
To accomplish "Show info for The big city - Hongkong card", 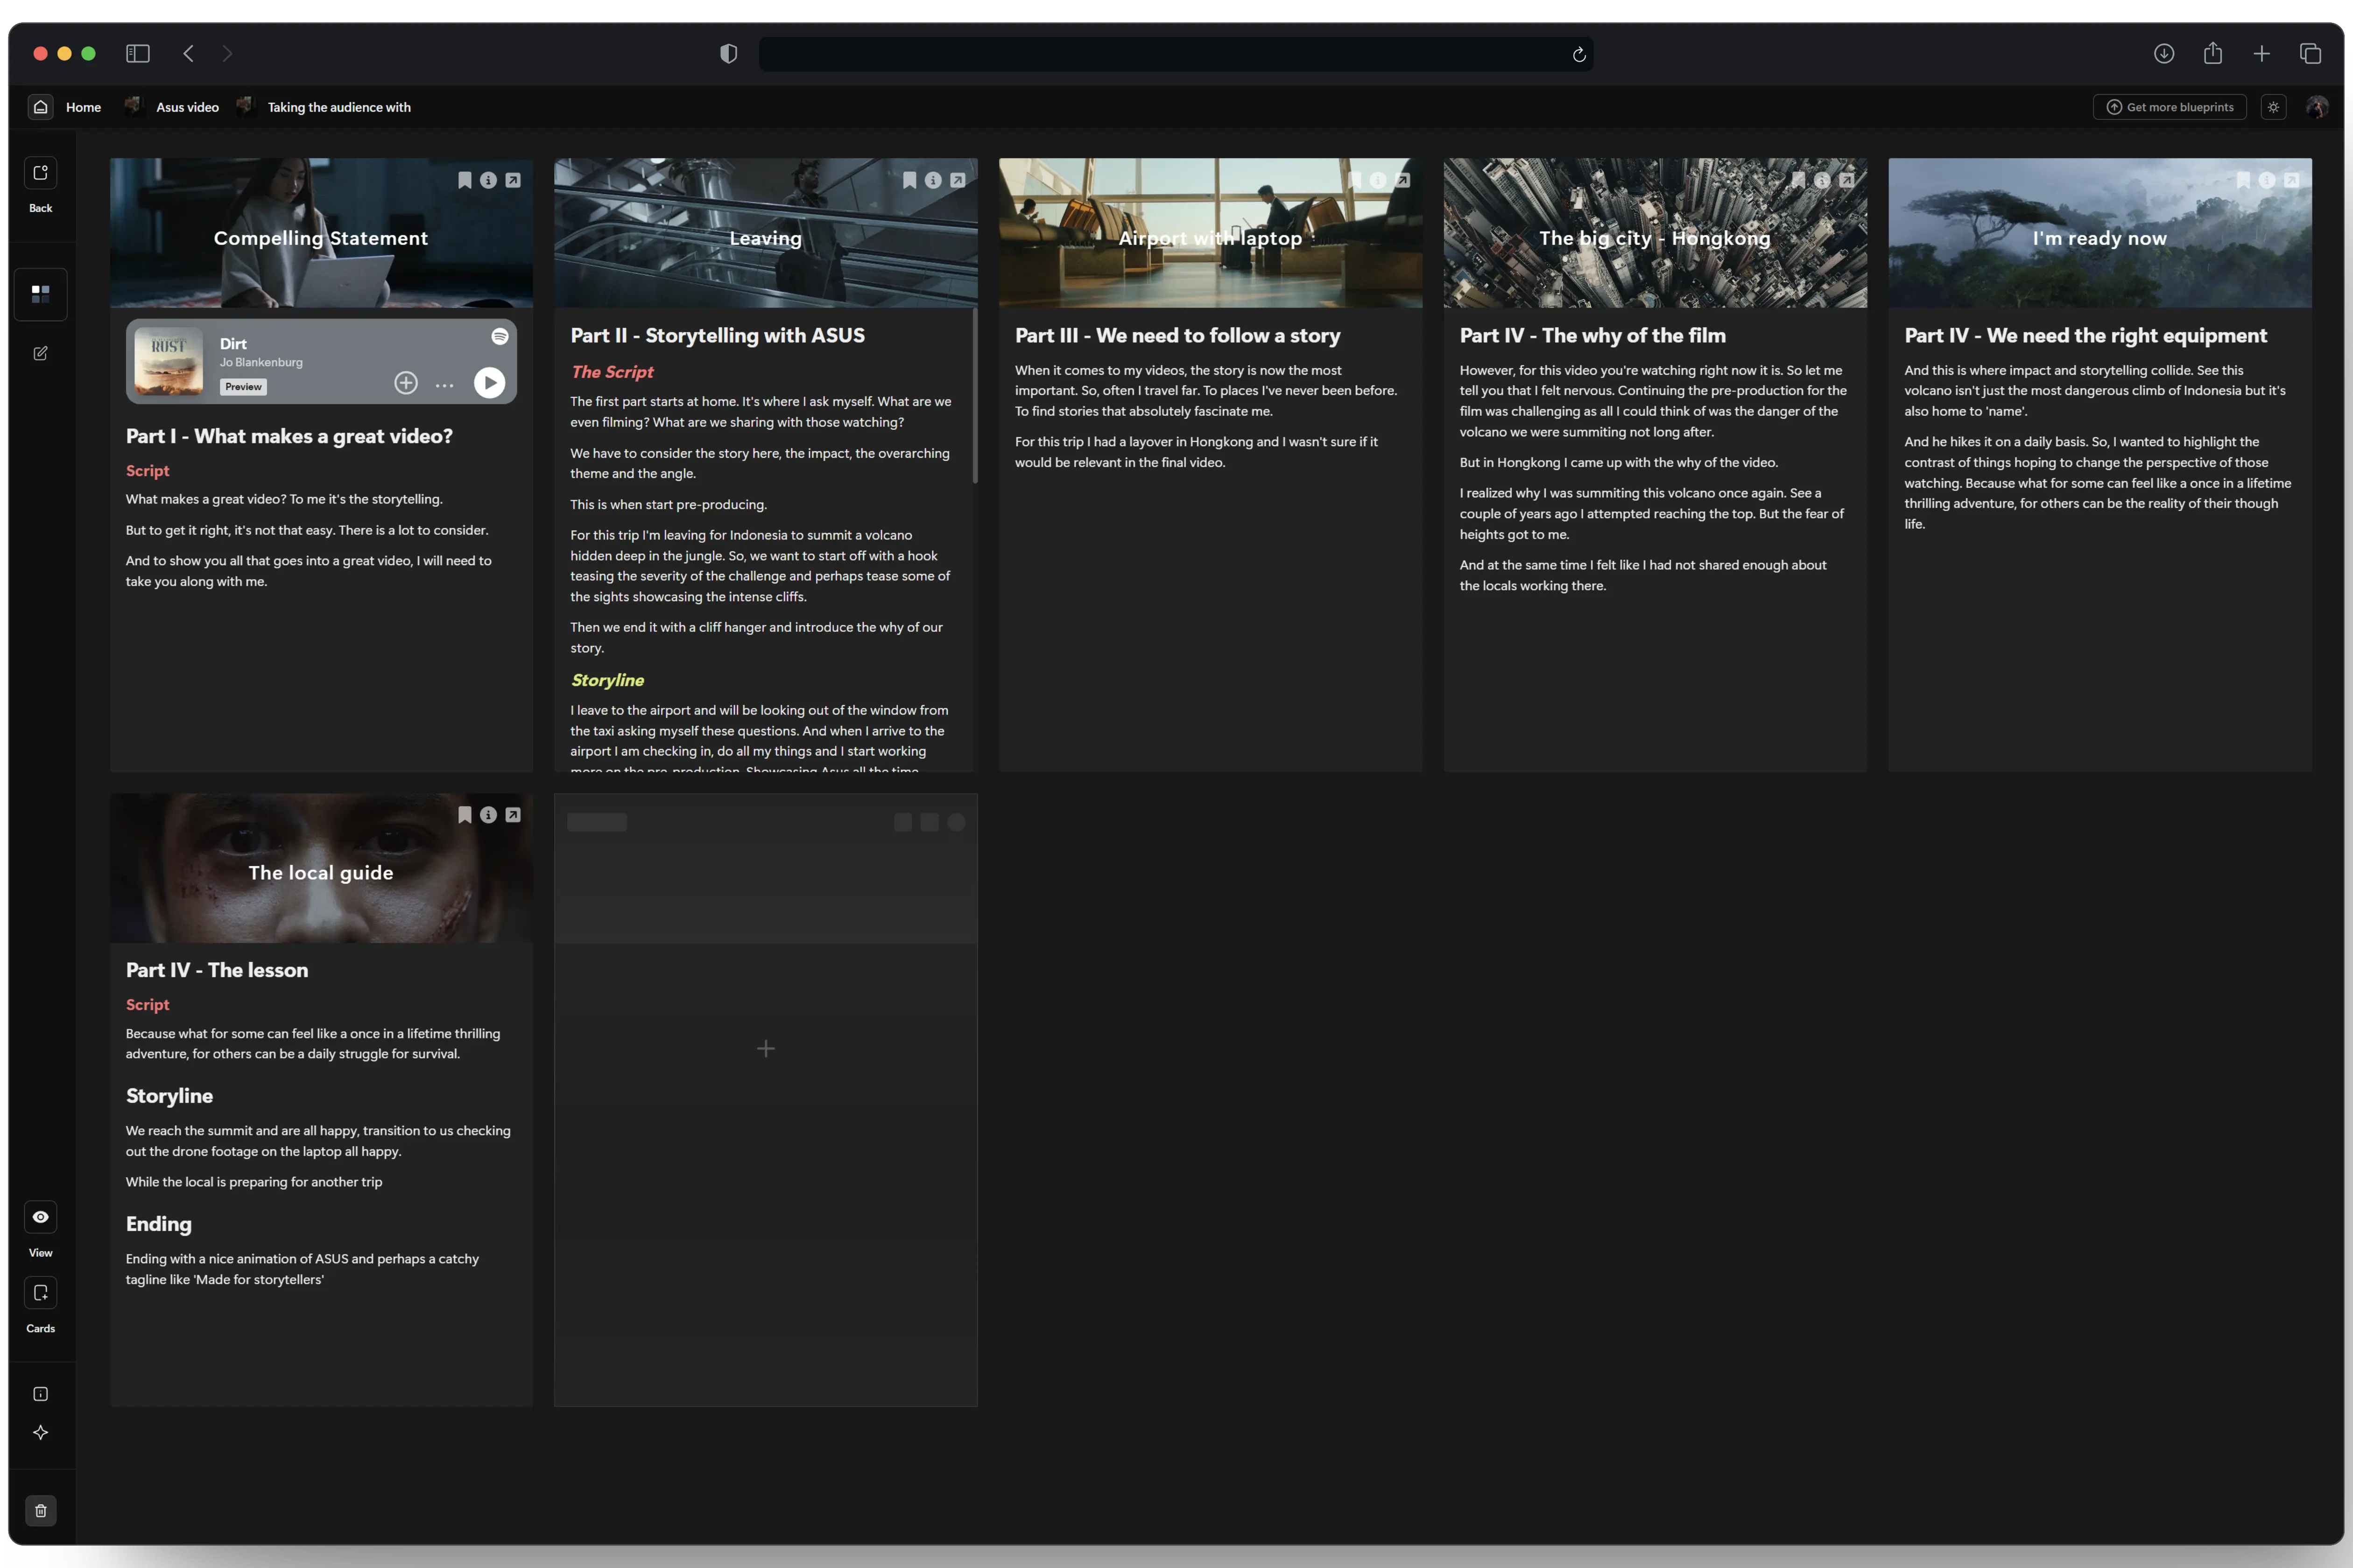I will pyautogui.click(x=1822, y=180).
